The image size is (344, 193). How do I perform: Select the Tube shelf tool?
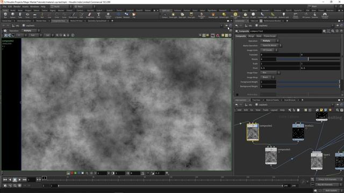pyautogui.click(x=20, y=15)
